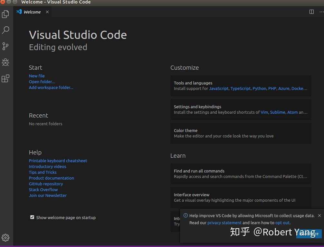The width and height of the screenshot is (324, 247).
Task: Install JavaScript support from Tools and languages
Action: [219, 88]
